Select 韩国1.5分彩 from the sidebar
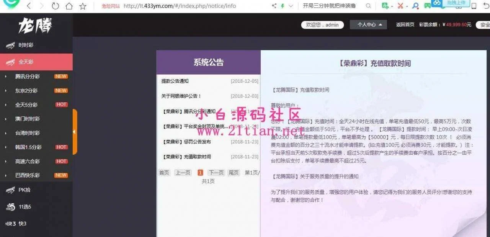The image size is (490, 237). [x=28, y=147]
